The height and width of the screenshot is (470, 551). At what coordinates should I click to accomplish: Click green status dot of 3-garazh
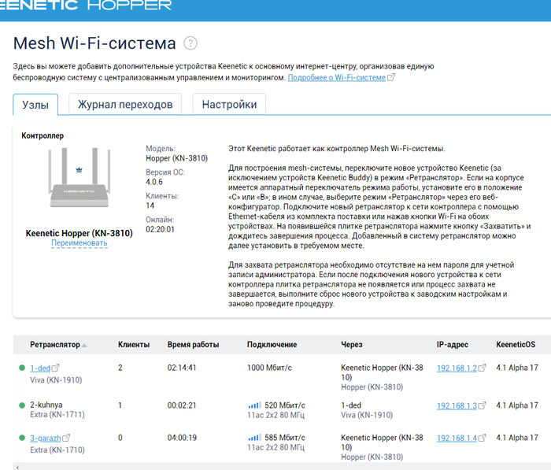pyautogui.click(x=22, y=438)
